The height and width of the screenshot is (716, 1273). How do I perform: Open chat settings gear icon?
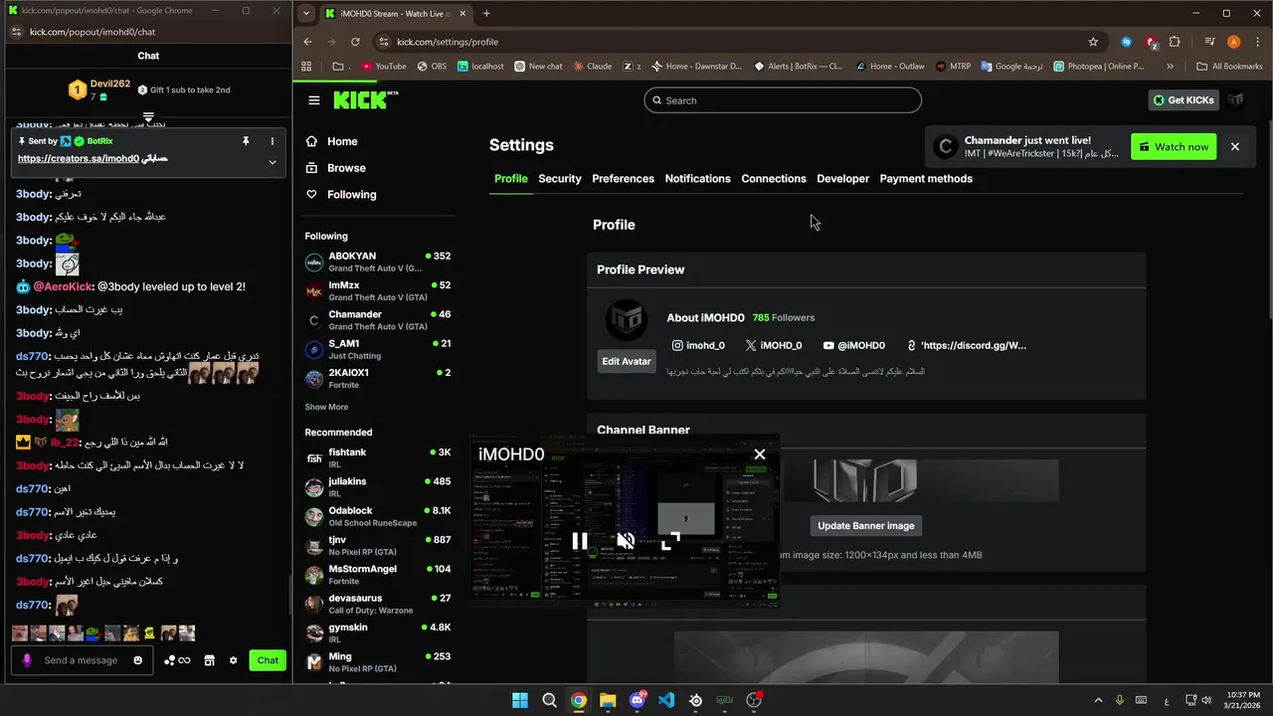234,660
